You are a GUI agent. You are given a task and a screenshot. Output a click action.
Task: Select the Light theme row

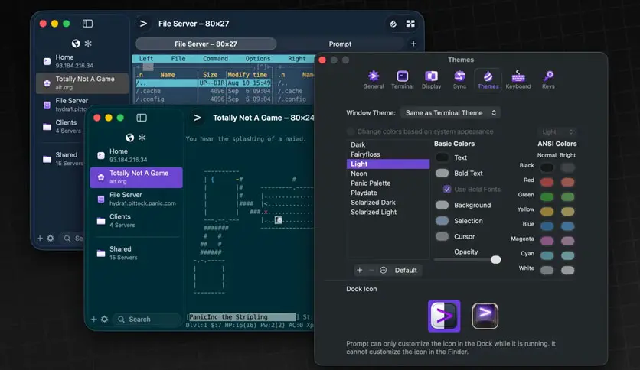coord(388,164)
